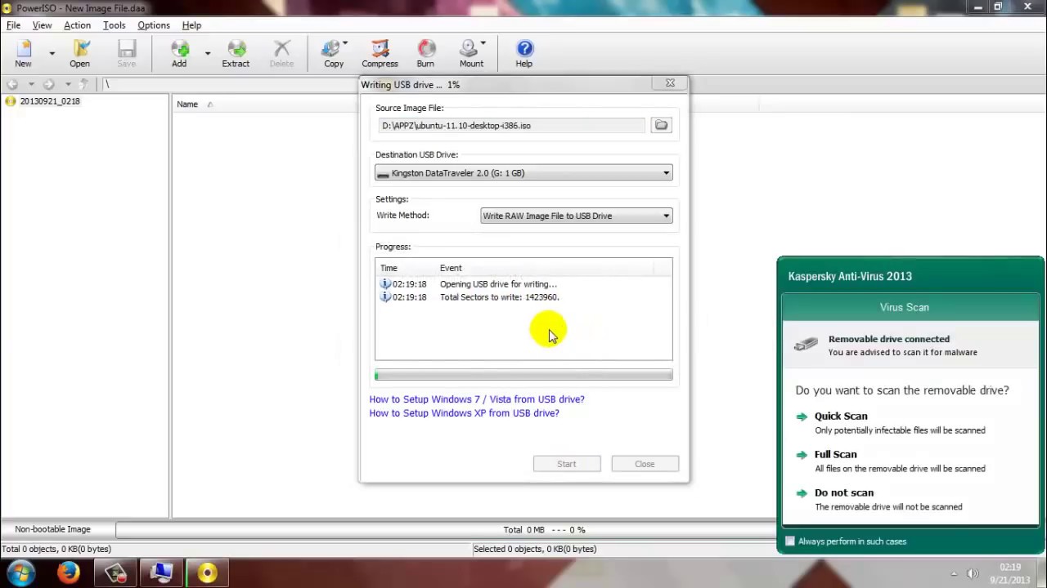1047x588 pixels.
Task: Click the Copy disc toolbar icon
Action: 332,54
